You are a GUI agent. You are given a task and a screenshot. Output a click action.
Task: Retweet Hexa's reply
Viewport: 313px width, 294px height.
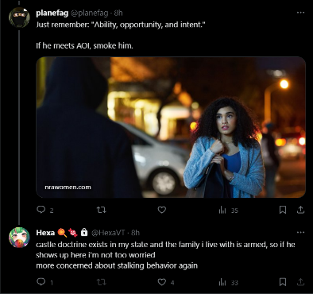point(101,282)
